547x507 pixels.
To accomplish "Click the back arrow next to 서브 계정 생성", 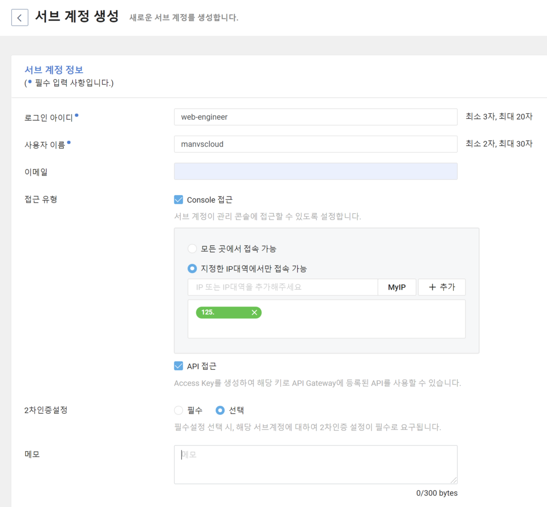I will [19, 17].
